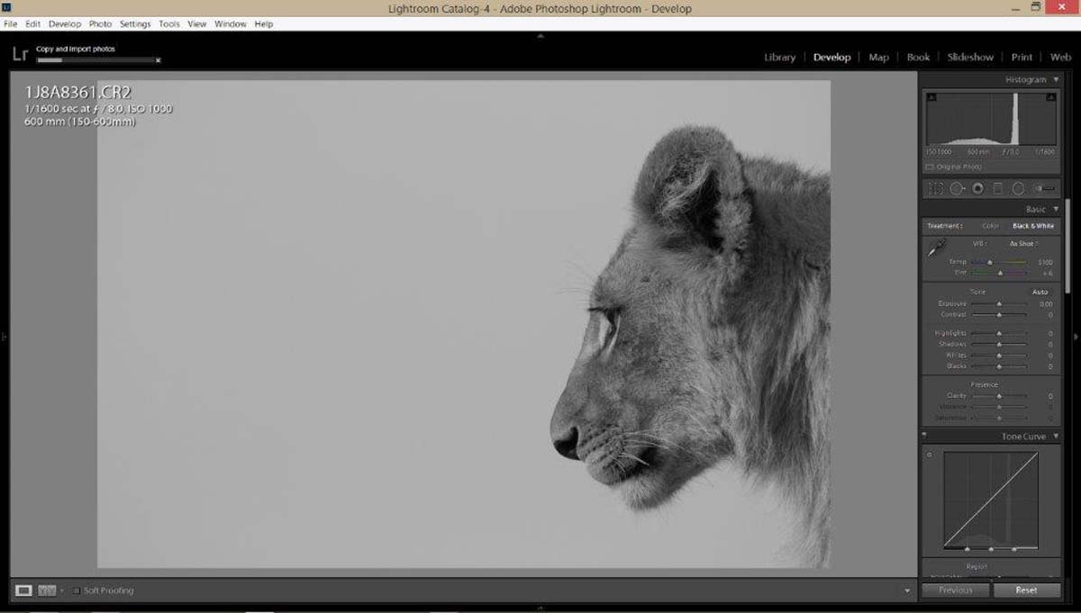This screenshot has height=613, width=1081.
Task: Select the Crop Overlay tool
Action: pyautogui.click(x=936, y=189)
